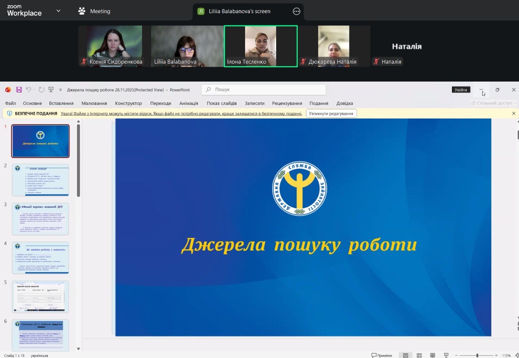Switch to Normal view icon

tap(405, 355)
